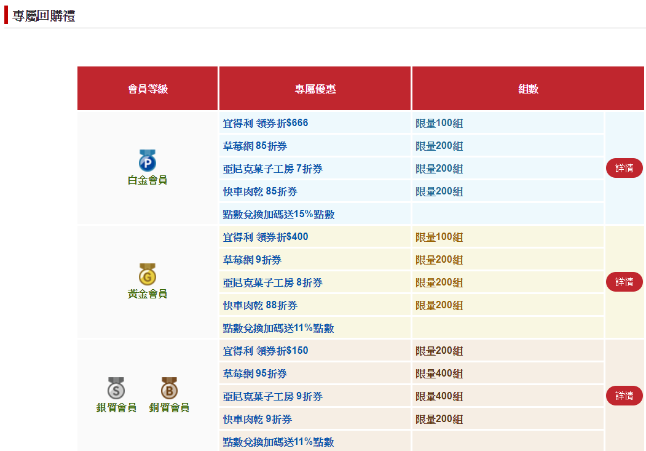Click 限量100組 in the 折$400 row
This screenshot has width=646, height=451.
(x=439, y=237)
